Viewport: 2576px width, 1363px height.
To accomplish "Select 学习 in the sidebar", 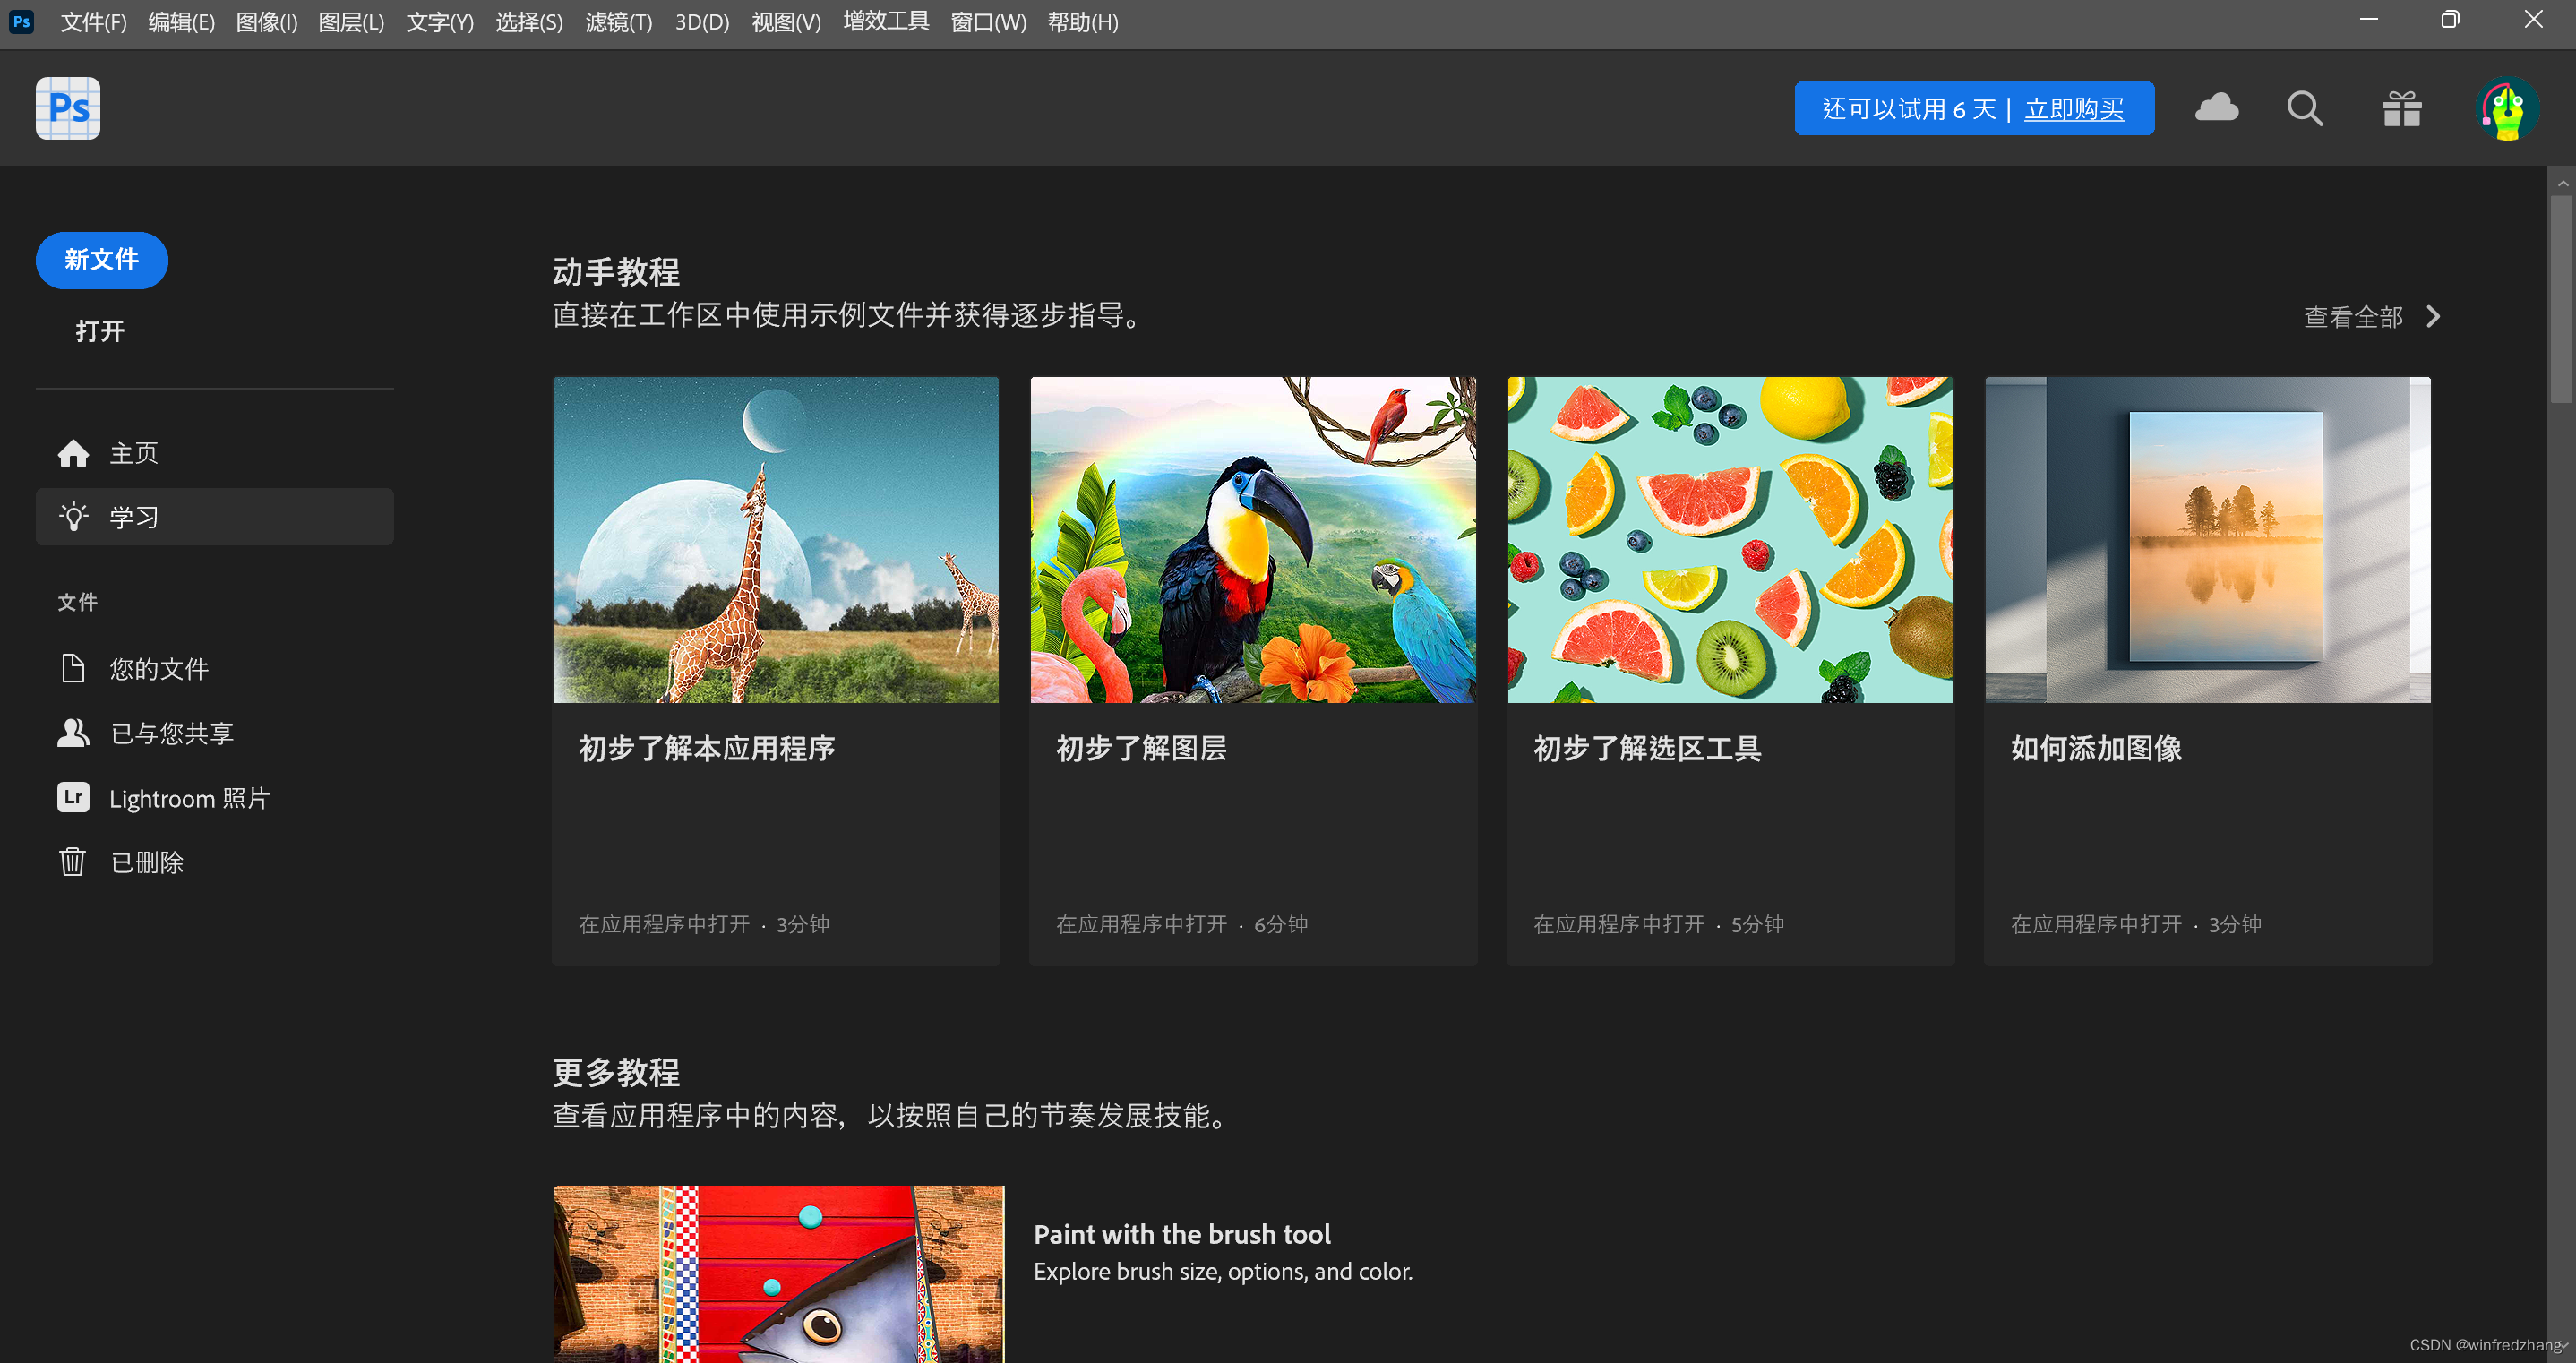I will (215, 517).
